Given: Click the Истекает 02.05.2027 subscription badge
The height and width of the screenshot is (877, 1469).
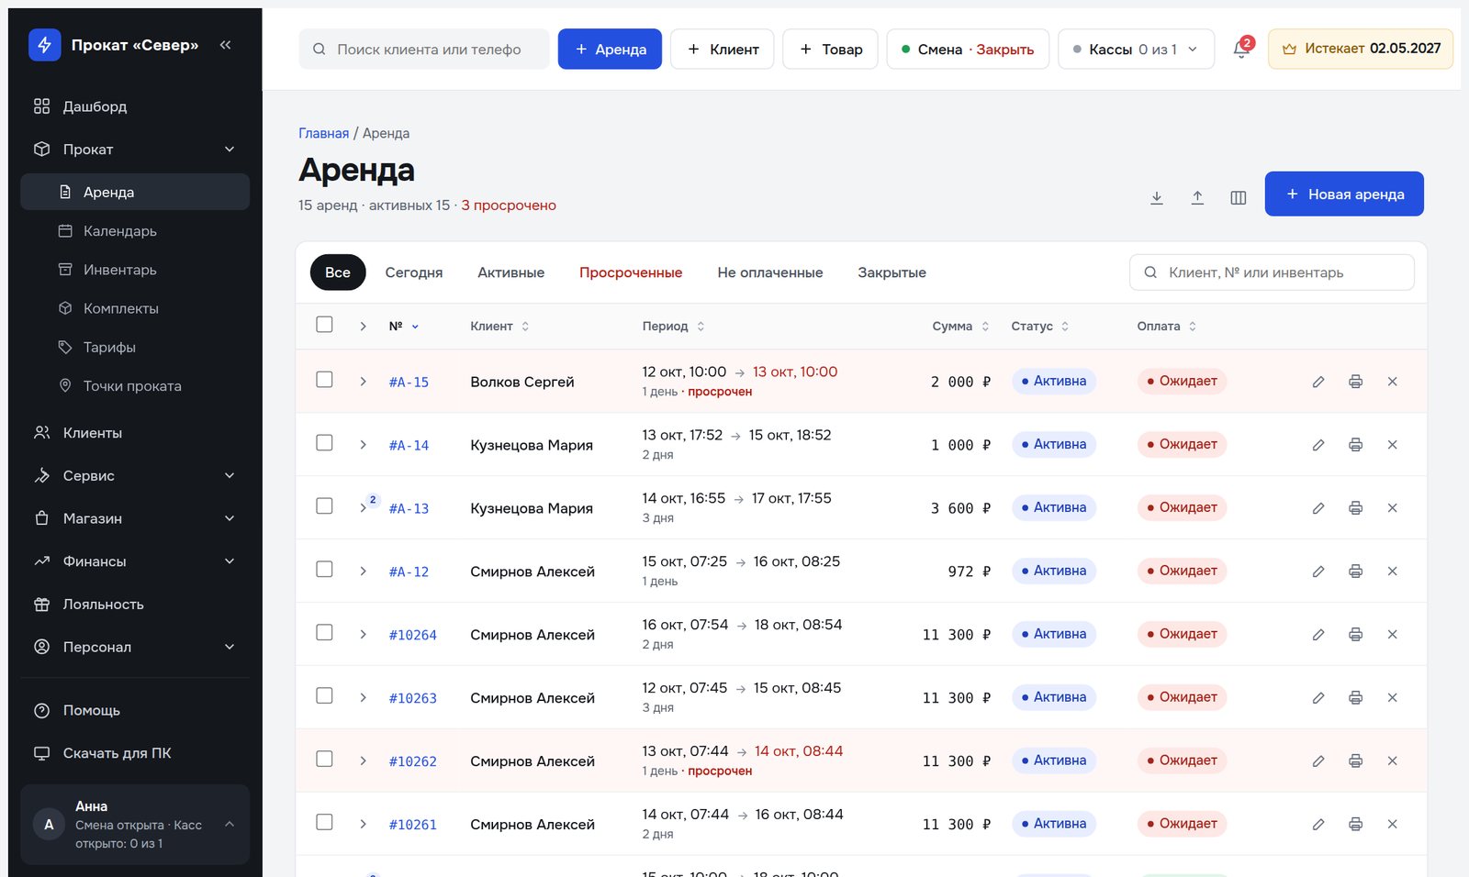Looking at the screenshot, I should (1361, 50).
